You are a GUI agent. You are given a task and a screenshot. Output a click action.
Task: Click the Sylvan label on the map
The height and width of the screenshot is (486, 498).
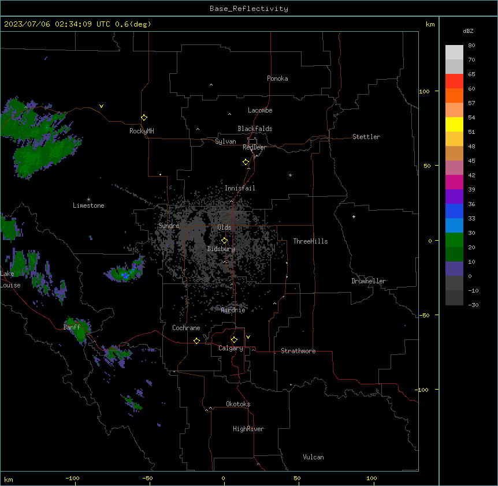pyautogui.click(x=225, y=141)
